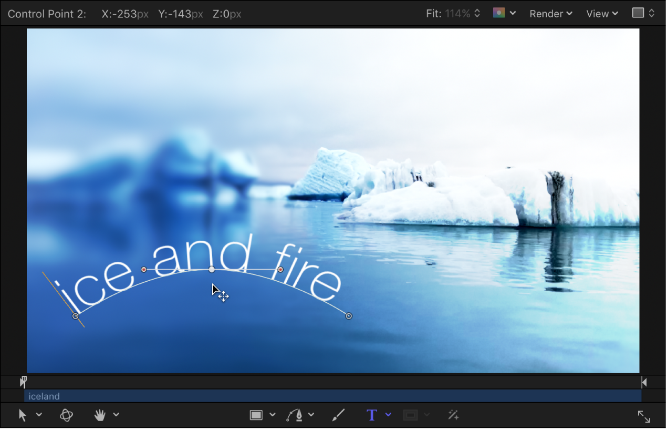Click the 114% zoom stepper control
Screen dimensions: 667x430
click(476, 13)
